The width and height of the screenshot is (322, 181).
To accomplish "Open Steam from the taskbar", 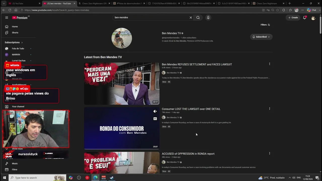I will [112, 178].
